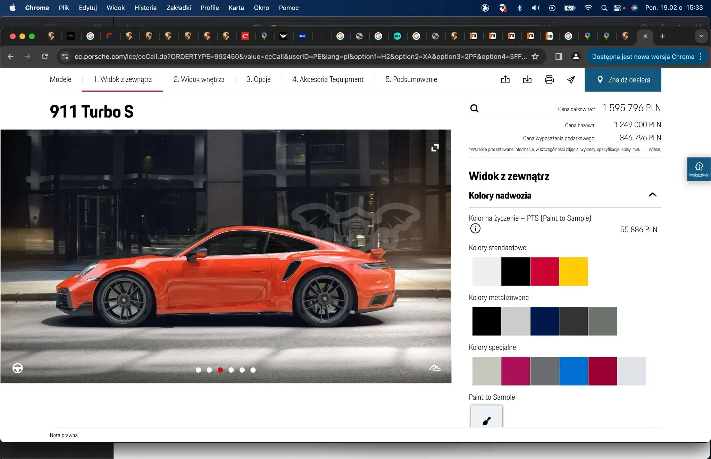Click the Chrome profile avatar icon
Image resolution: width=711 pixels, height=459 pixels.
pyautogui.click(x=576, y=56)
